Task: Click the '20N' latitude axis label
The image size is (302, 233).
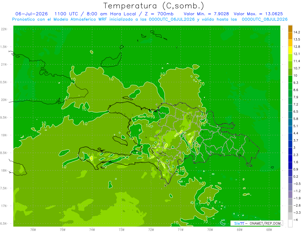Action: 4,100
